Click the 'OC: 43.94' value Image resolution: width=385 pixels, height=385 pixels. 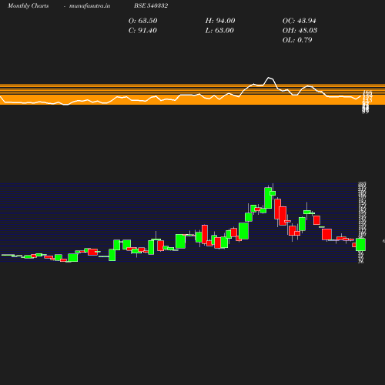(300, 21)
